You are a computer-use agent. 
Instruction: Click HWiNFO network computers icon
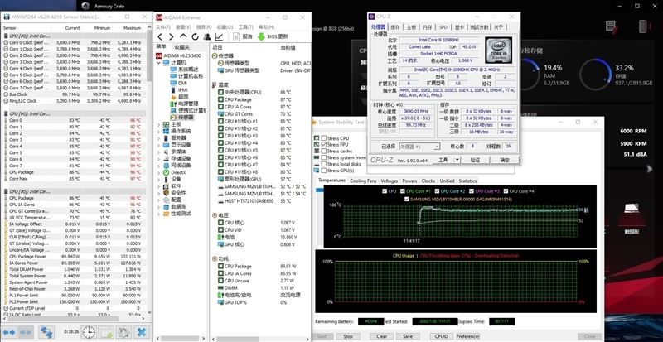[x=46, y=332]
